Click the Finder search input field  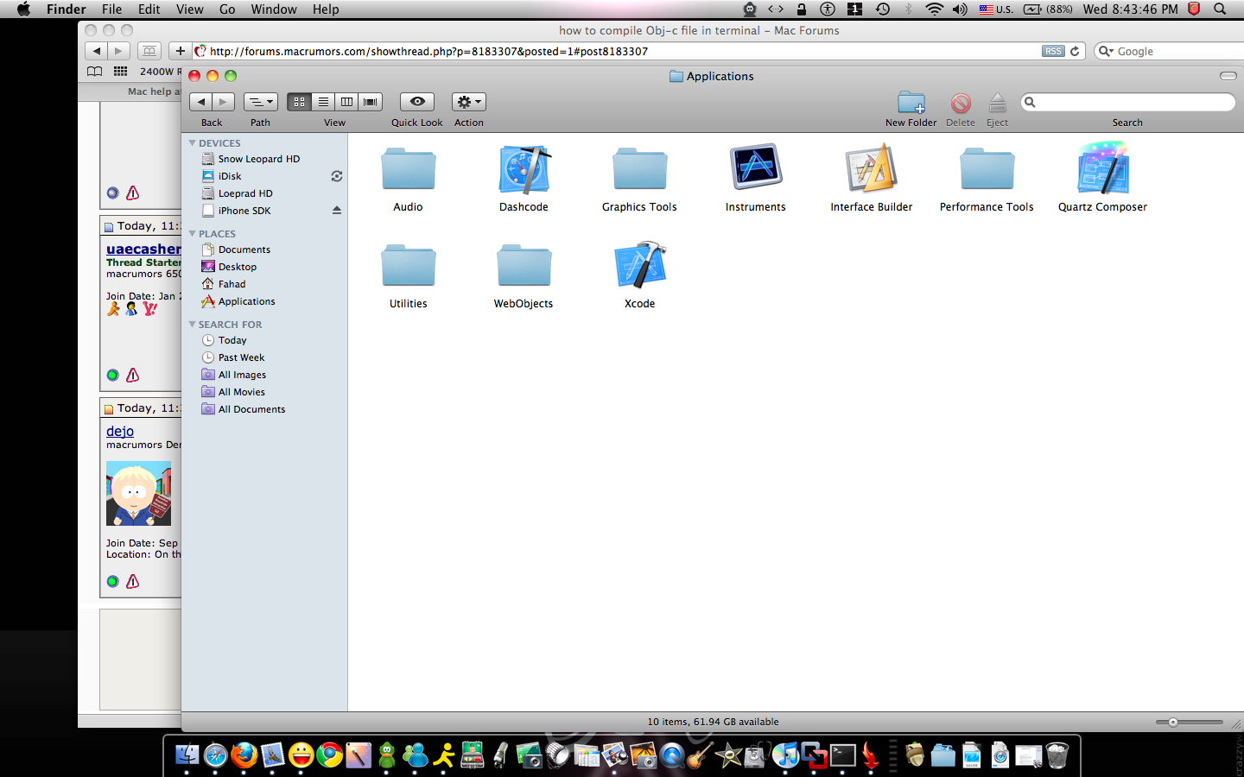[1127, 102]
